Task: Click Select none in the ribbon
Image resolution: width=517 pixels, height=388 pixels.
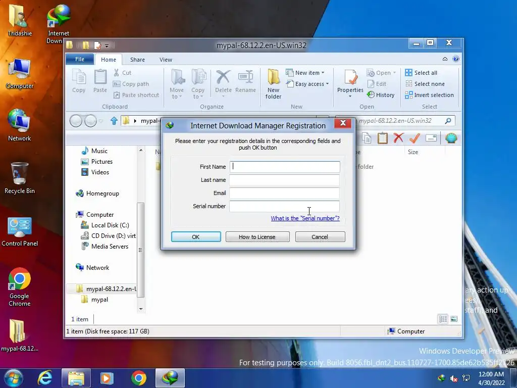Action: click(425, 84)
